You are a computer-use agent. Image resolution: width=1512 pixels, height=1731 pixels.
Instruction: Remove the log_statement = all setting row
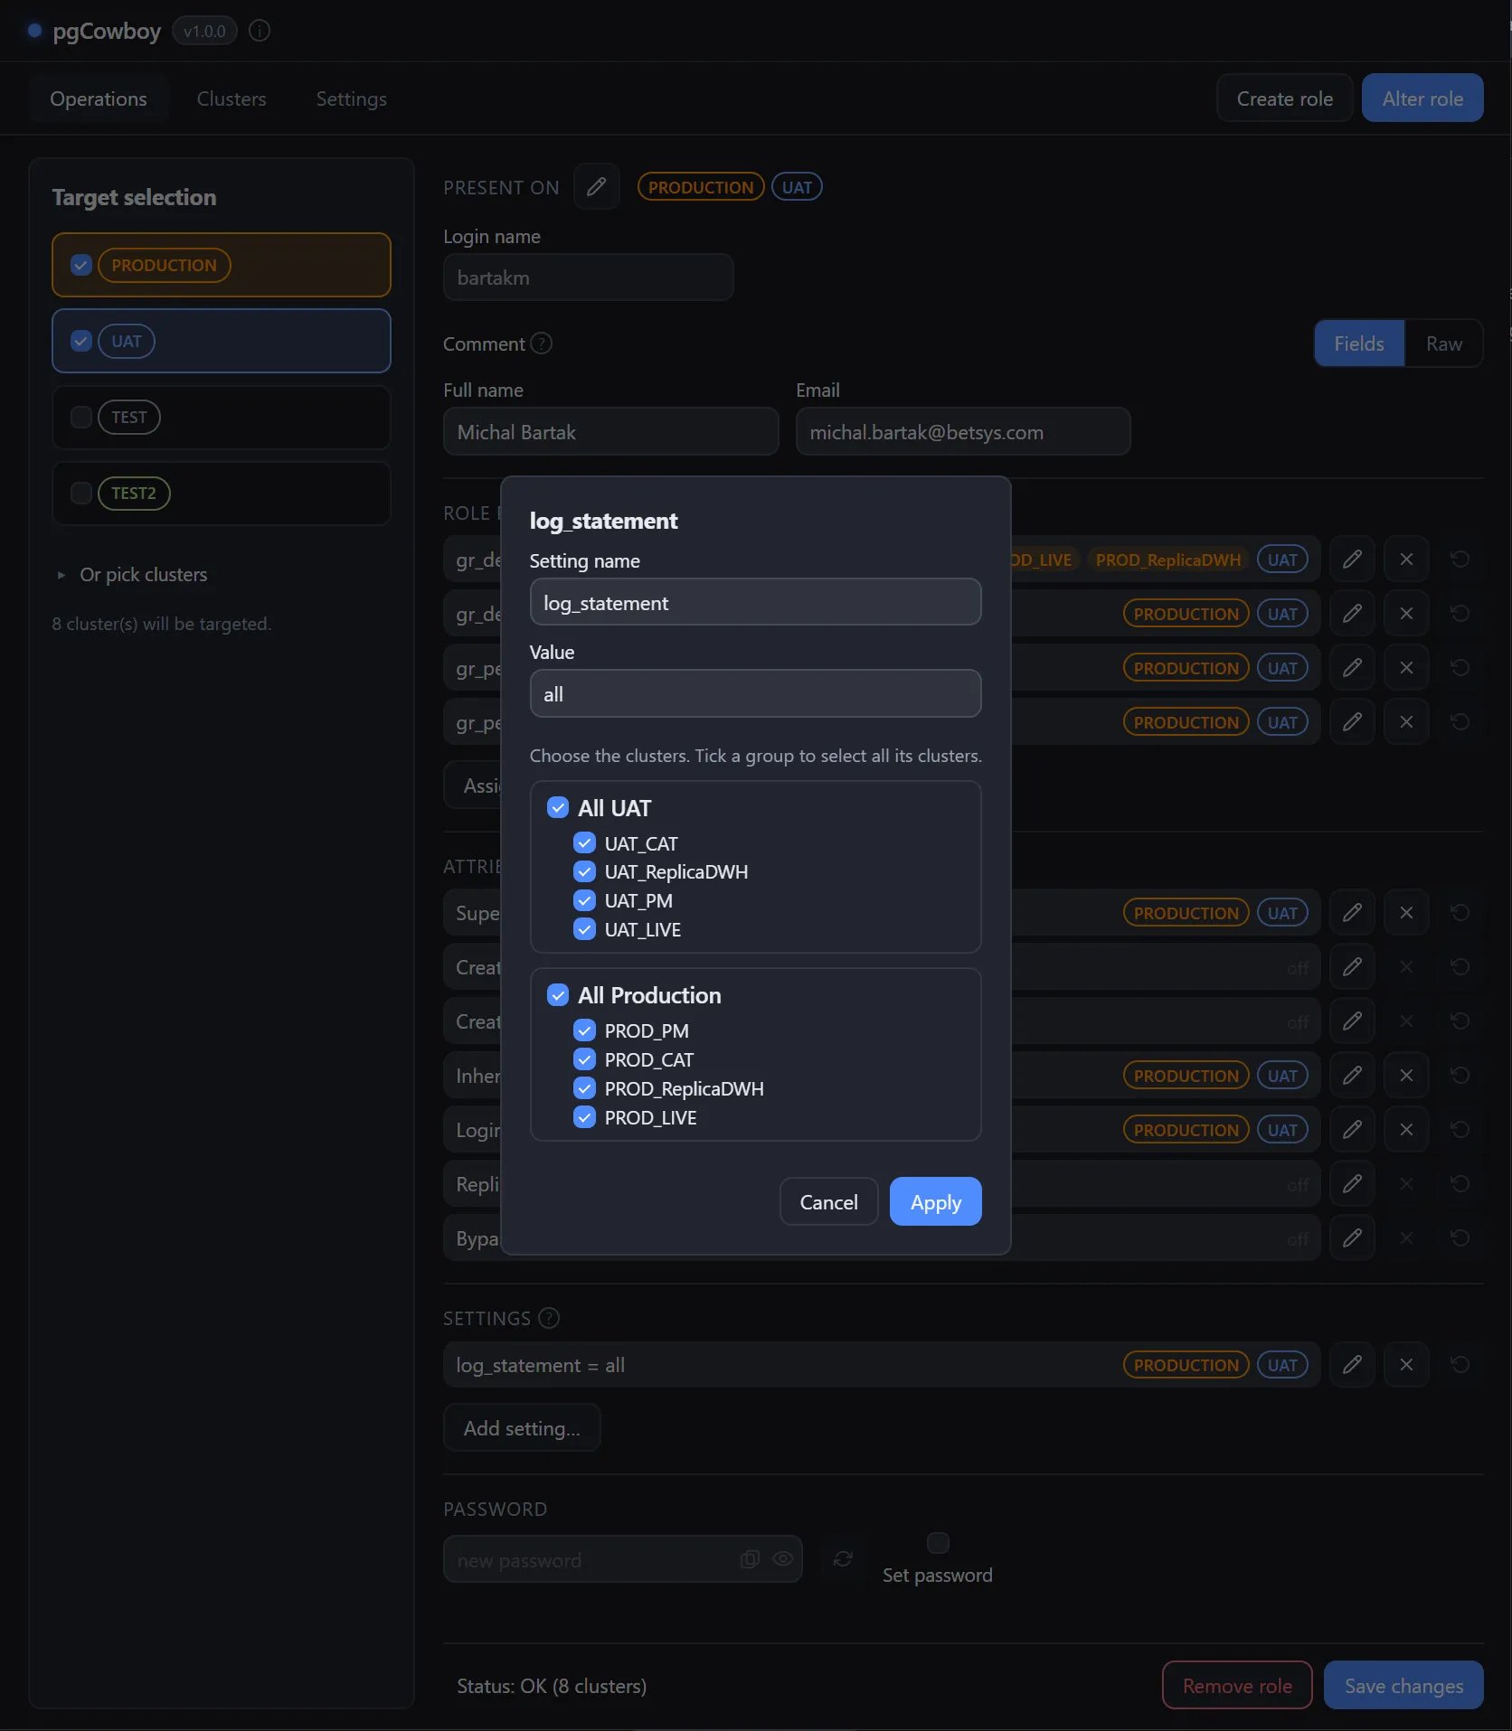[1406, 1365]
